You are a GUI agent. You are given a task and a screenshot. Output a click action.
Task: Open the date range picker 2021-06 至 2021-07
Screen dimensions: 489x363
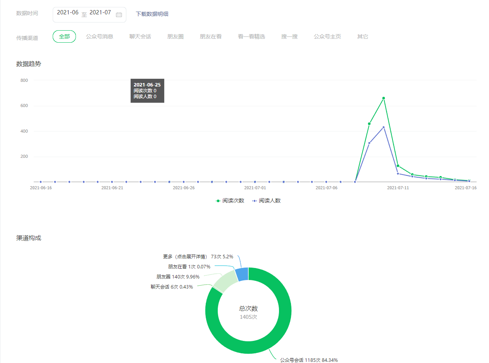tap(84, 14)
